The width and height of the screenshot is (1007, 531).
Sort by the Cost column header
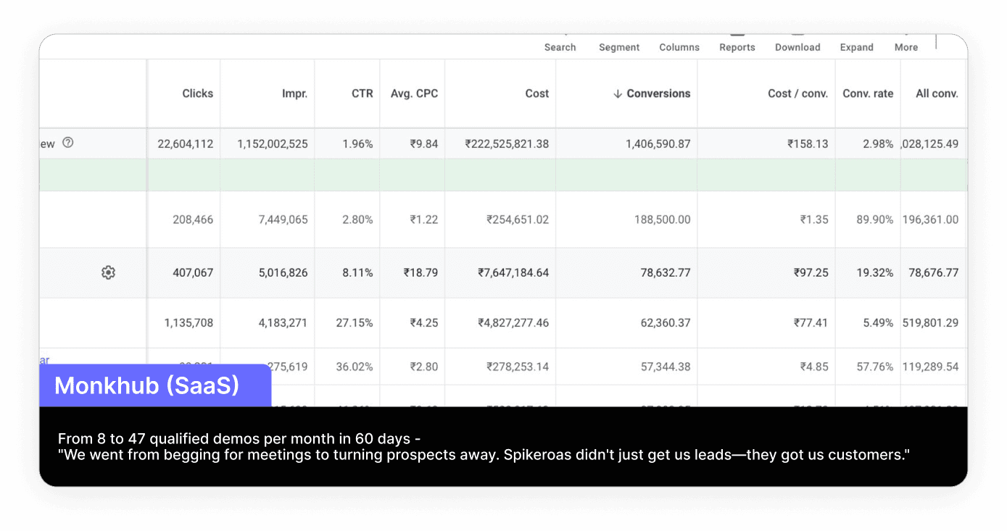pyautogui.click(x=537, y=93)
